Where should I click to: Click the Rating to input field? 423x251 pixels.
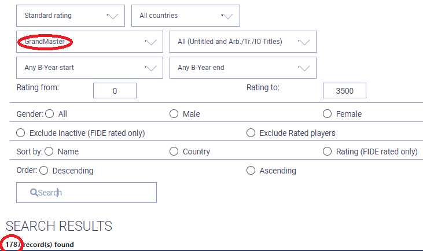point(344,91)
